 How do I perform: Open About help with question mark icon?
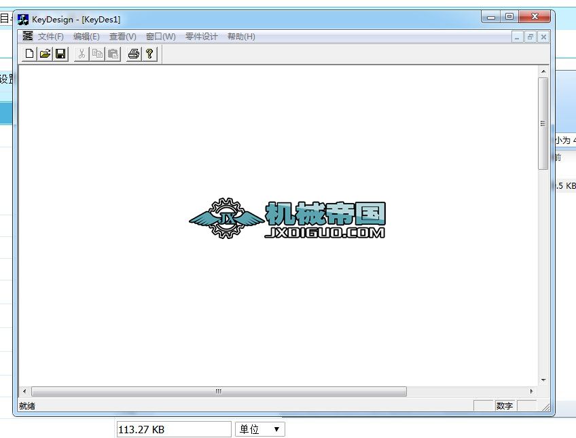149,54
